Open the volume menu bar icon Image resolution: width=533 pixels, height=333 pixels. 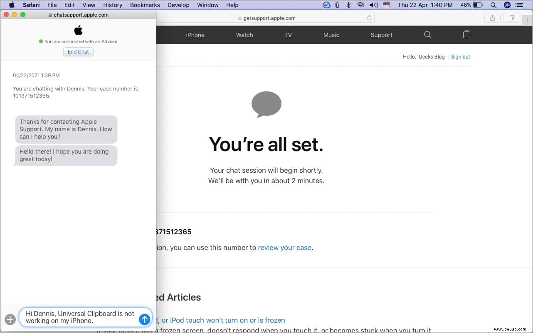click(x=374, y=5)
